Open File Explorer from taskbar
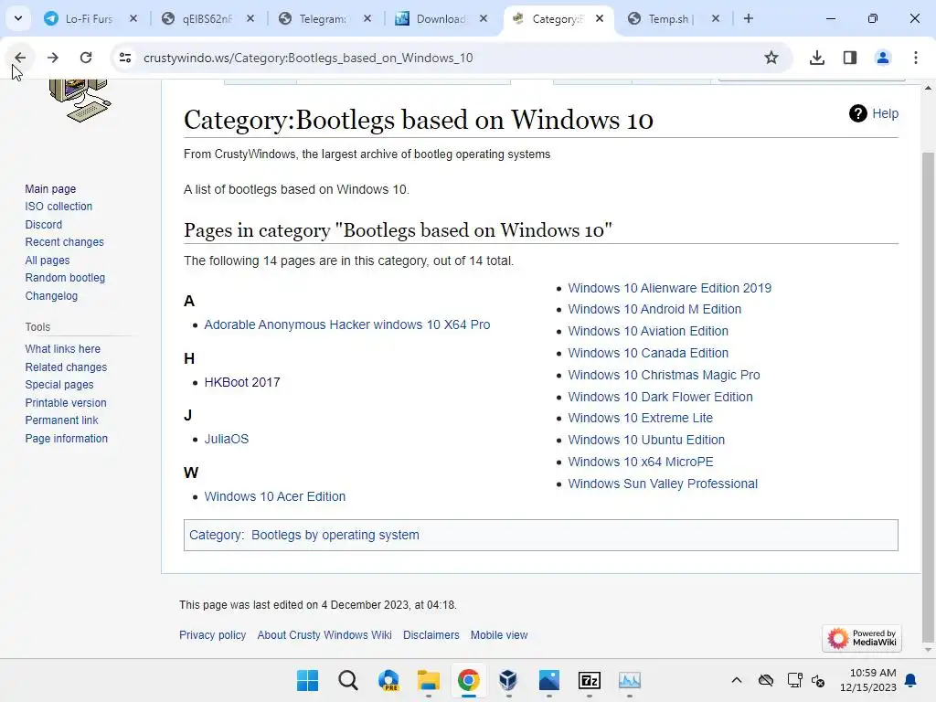 pos(428,680)
